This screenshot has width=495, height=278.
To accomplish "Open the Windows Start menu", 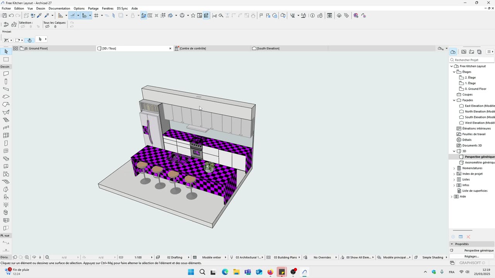I will click(191, 272).
